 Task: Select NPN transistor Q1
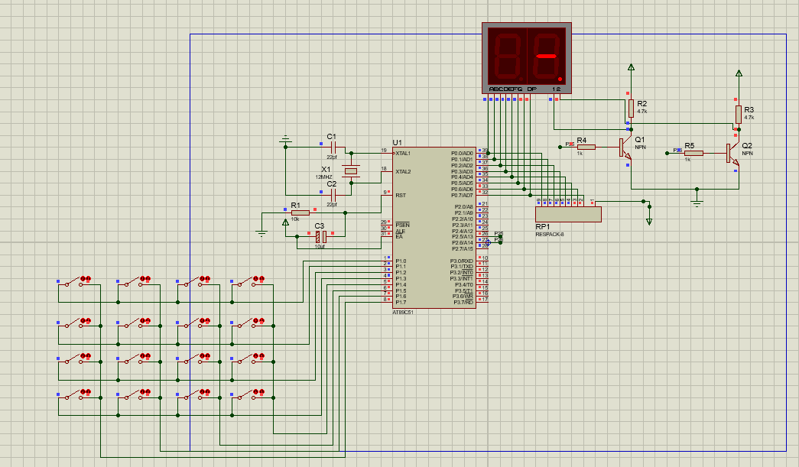click(625, 148)
